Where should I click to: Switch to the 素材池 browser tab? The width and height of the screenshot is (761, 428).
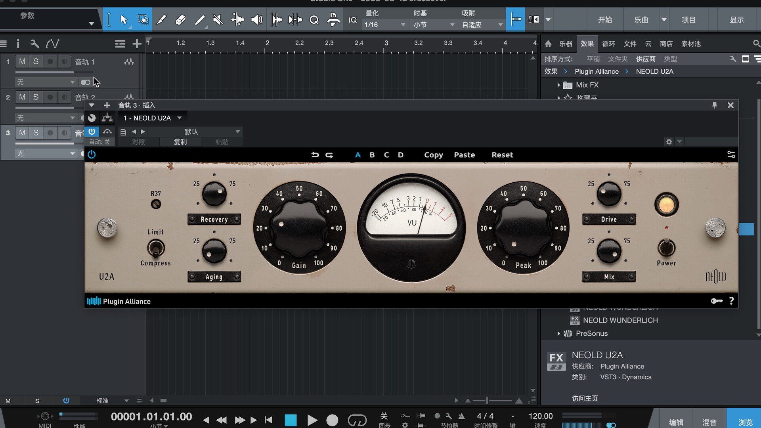coord(691,44)
